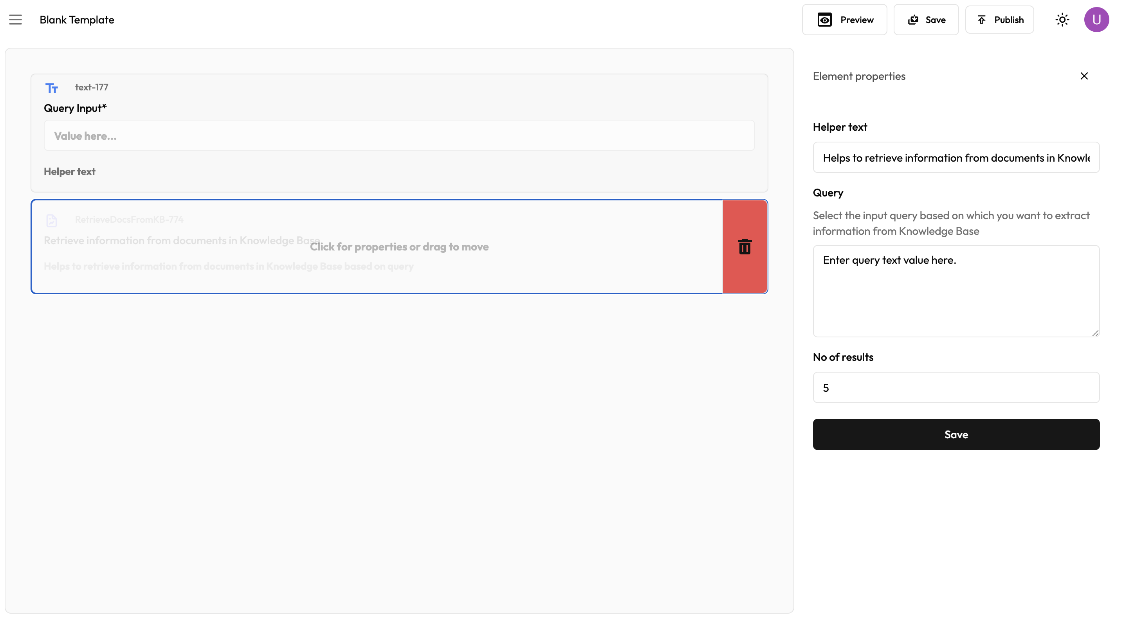Click the Query textarea
This screenshot has width=1125, height=634.
pos(956,291)
